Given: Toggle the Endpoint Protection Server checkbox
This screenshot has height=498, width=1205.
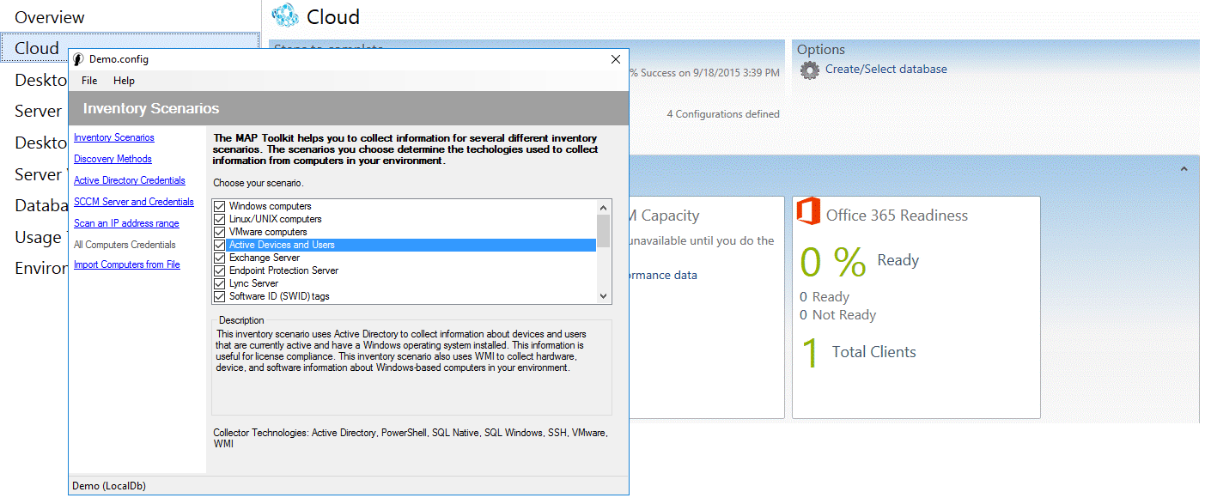Looking at the screenshot, I should 220,271.
